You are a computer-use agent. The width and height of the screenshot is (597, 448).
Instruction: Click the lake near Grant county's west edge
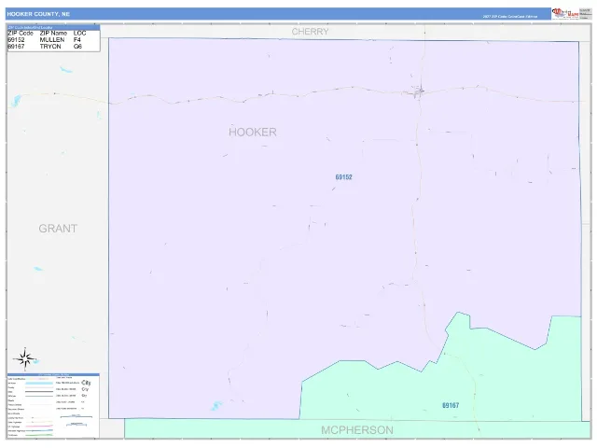tap(17, 101)
